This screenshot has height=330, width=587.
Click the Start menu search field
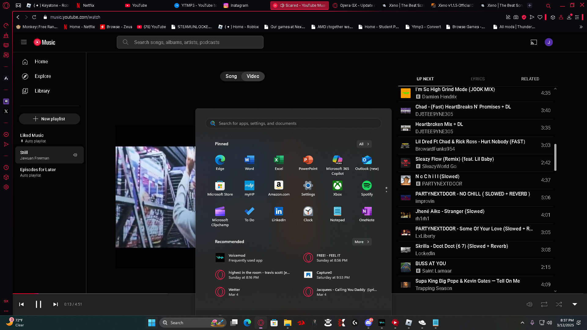coord(293,123)
